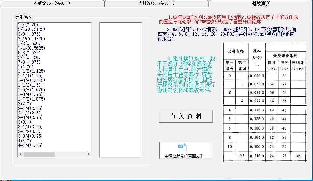This screenshot has width=313, height=181.
Task: Pick 3(3.0) in the standard series
Action: [x=26, y=122]
